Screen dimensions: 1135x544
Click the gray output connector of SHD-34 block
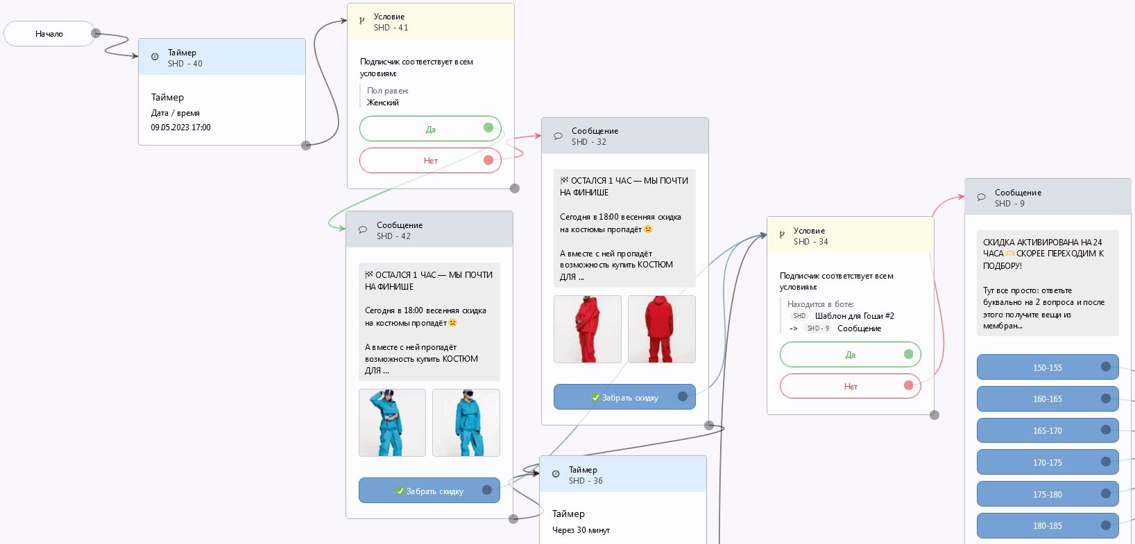pos(935,415)
